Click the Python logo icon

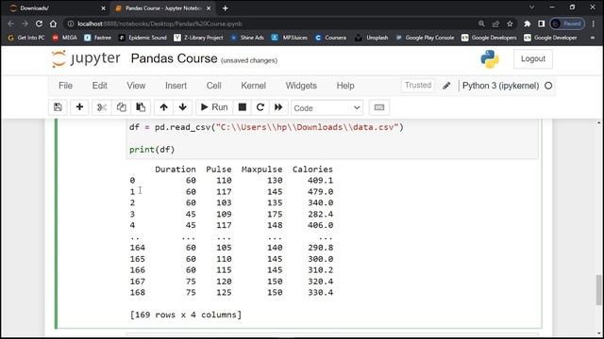[x=490, y=58]
